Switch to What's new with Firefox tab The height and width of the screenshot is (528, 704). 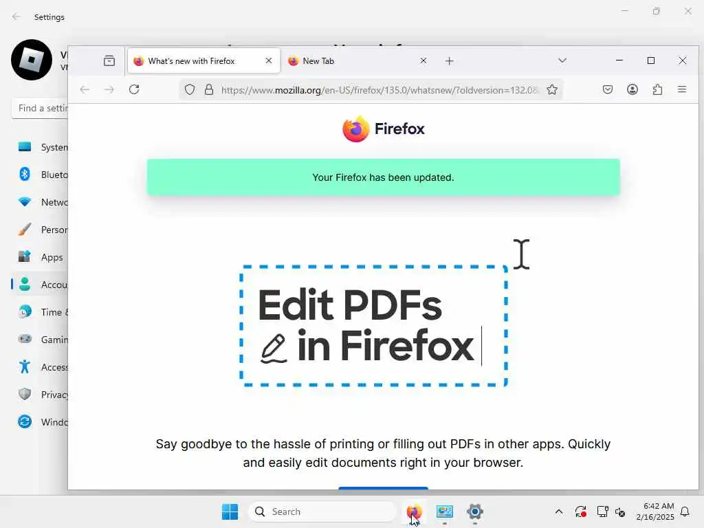click(203, 60)
